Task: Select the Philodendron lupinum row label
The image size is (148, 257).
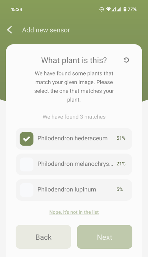Action: point(67,190)
